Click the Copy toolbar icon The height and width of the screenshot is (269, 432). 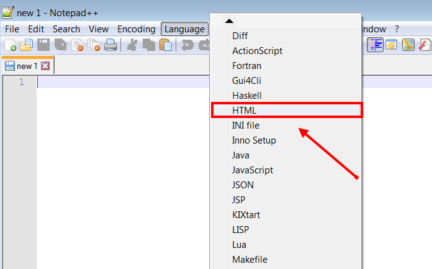coord(149,45)
